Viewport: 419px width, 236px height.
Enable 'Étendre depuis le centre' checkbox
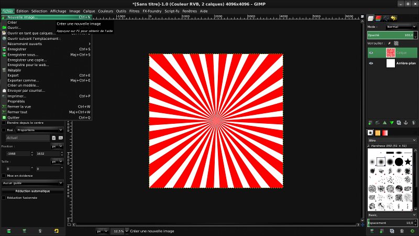pyautogui.click(x=4, y=123)
